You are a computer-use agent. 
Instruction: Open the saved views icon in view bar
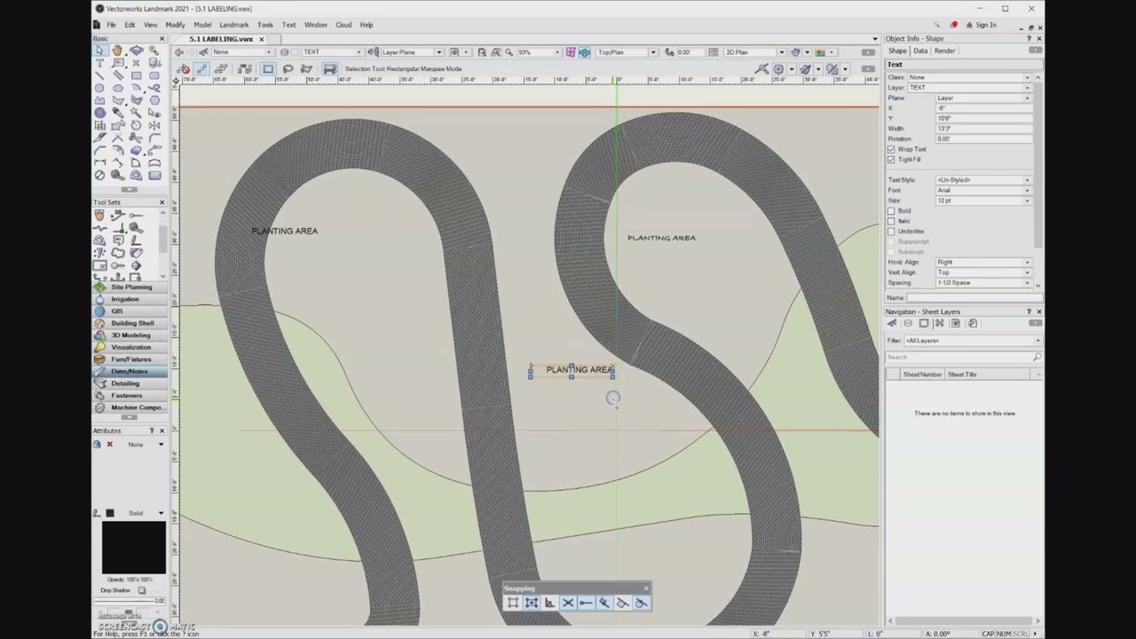(x=455, y=52)
